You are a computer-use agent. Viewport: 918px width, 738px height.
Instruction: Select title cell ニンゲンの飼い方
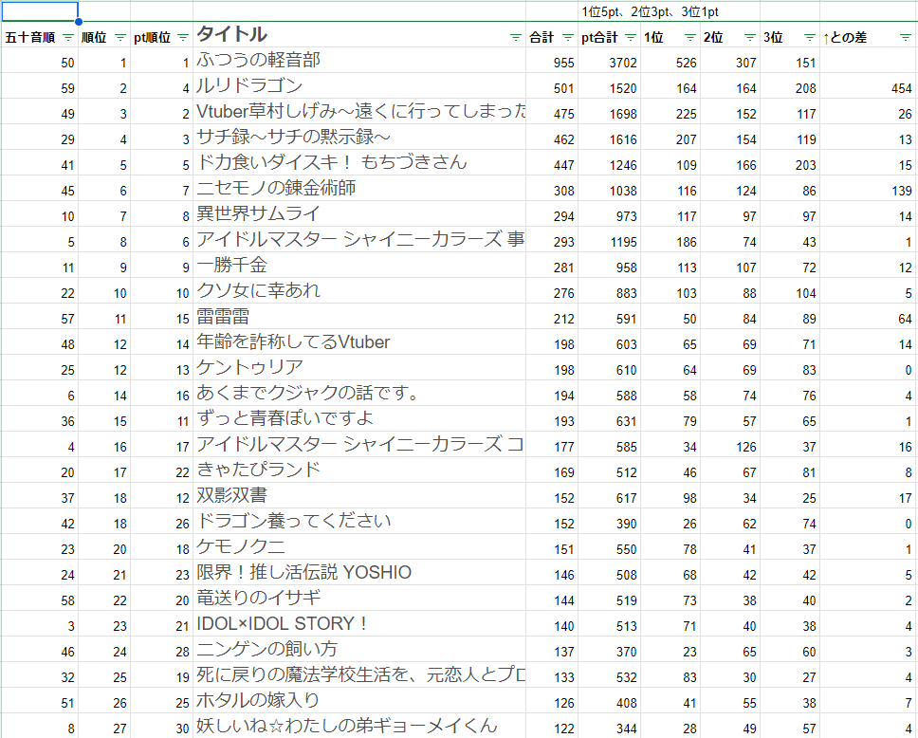(358, 650)
